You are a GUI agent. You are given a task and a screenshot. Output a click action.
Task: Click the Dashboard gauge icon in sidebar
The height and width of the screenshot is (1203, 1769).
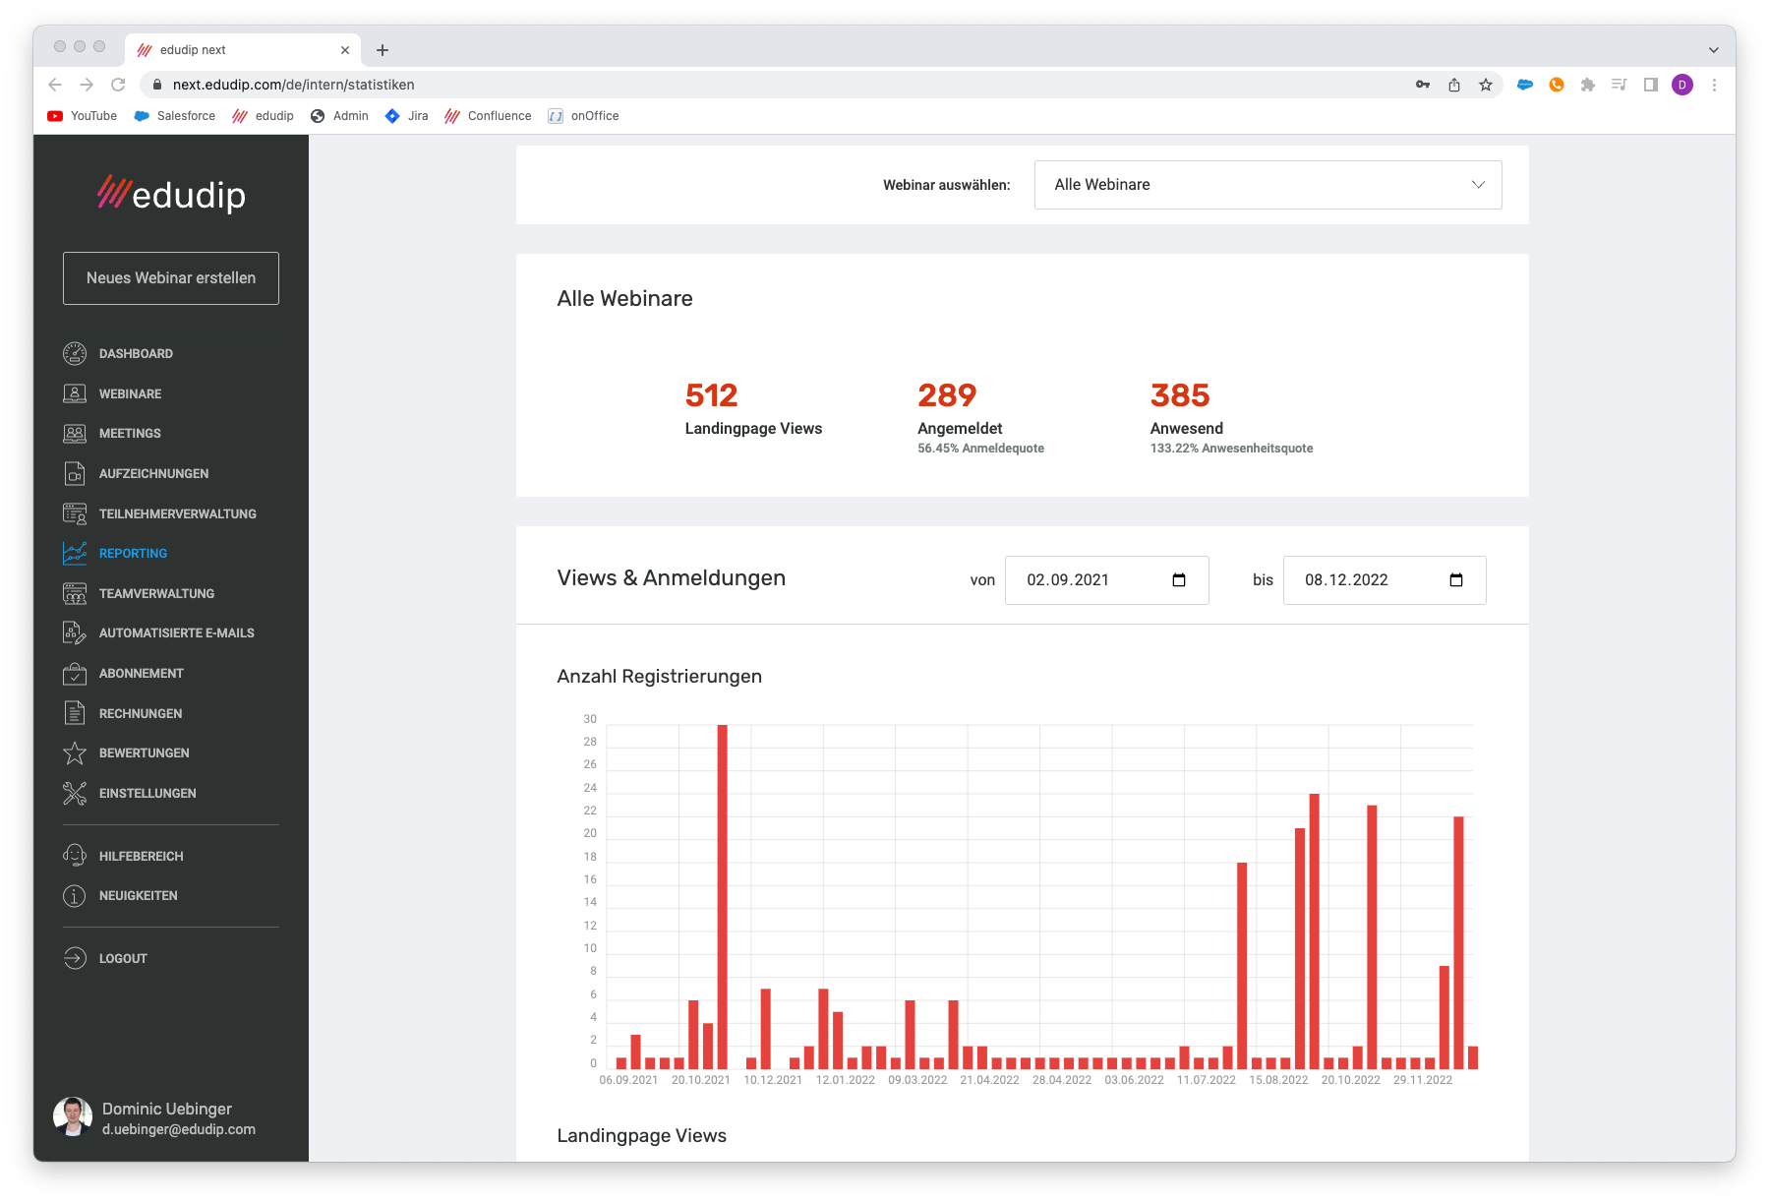tap(75, 353)
